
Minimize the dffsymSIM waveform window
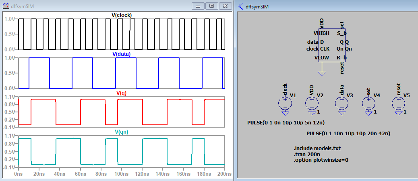coord(197,6)
